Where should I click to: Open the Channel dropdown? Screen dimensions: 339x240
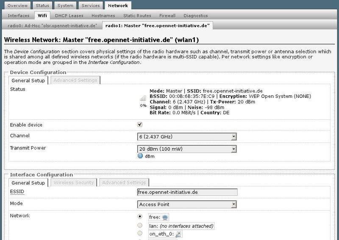pos(187,137)
